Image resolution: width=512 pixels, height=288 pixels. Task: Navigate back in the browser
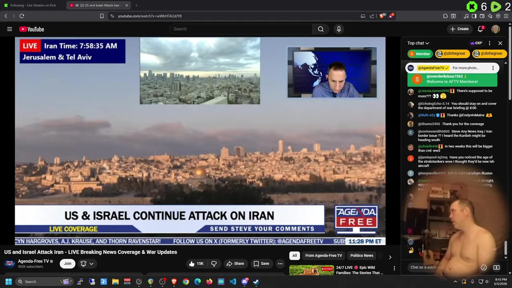coord(6,16)
